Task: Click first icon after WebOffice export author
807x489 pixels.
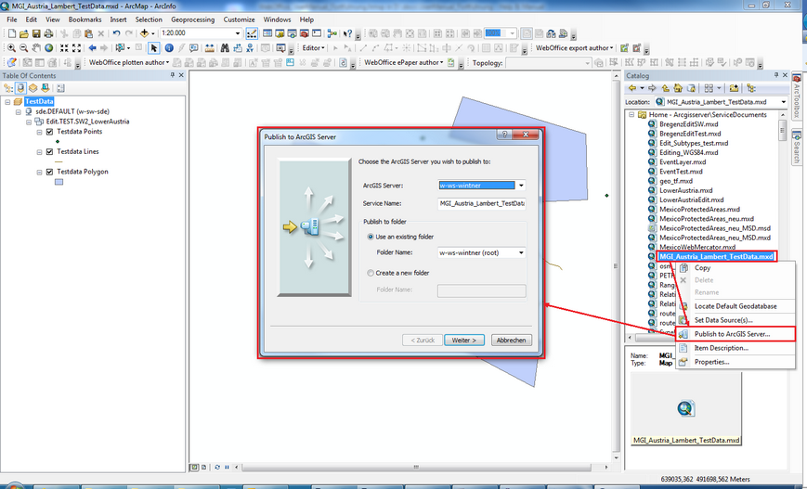Action: (624, 48)
